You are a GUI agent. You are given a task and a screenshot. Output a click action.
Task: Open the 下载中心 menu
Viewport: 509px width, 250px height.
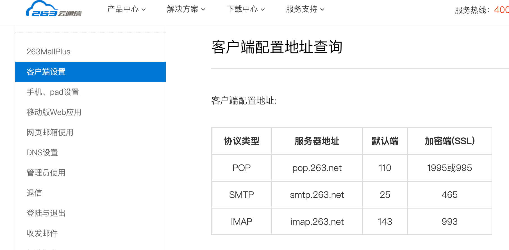242,9
